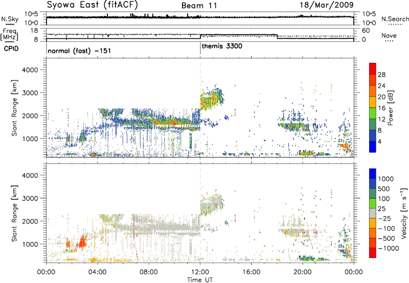The width and height of the screenshot is (409, 283).
Task: Click the '1000' value on the Velocity scale
Action: [386, 179]
